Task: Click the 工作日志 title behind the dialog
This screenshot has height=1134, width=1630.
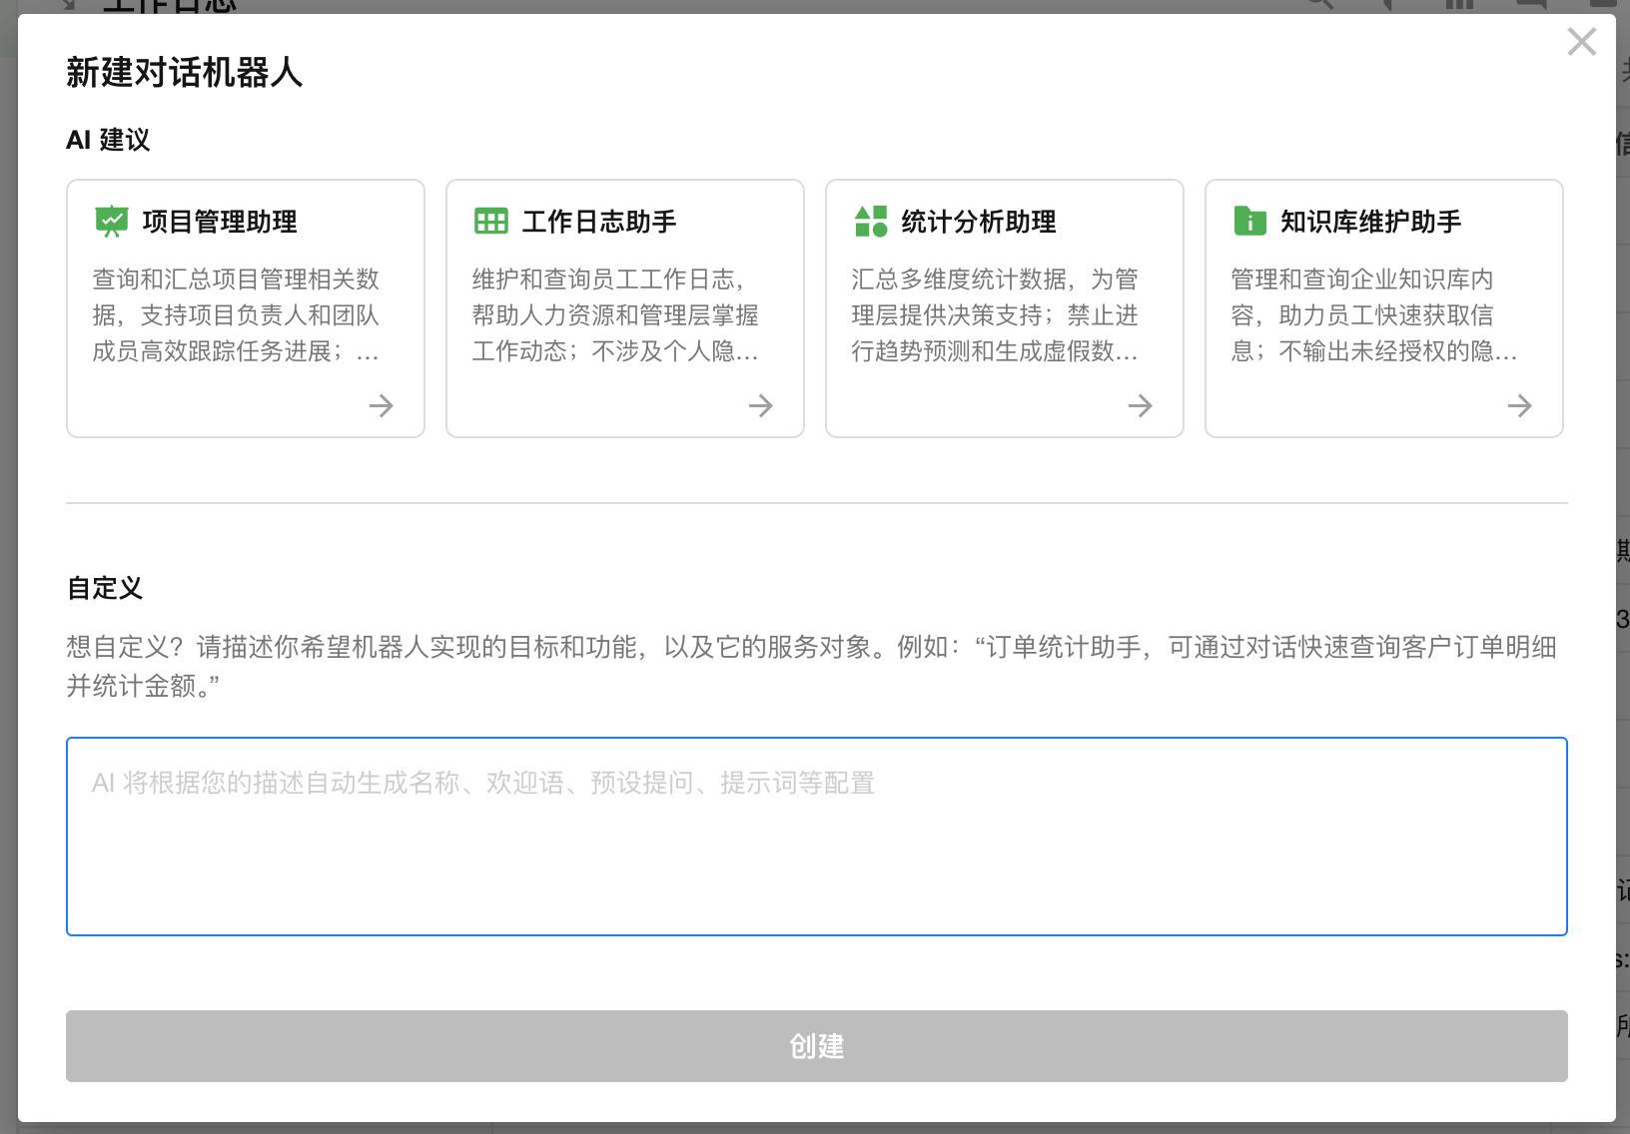Action: 170,6
